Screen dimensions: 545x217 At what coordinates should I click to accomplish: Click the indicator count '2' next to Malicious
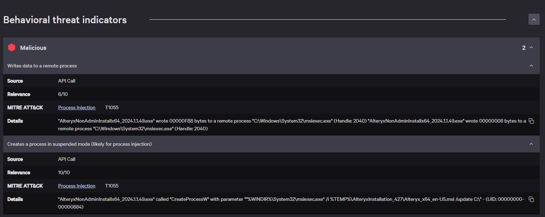(523, 48)
